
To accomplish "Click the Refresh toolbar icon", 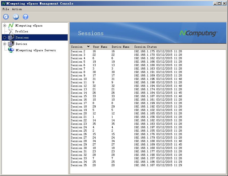I will click(6, 17).
